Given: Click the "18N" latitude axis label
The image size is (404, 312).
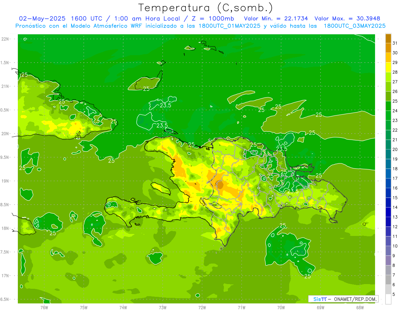Looking at the screenshot, I should pyautogui.click(x=6, y=228).
